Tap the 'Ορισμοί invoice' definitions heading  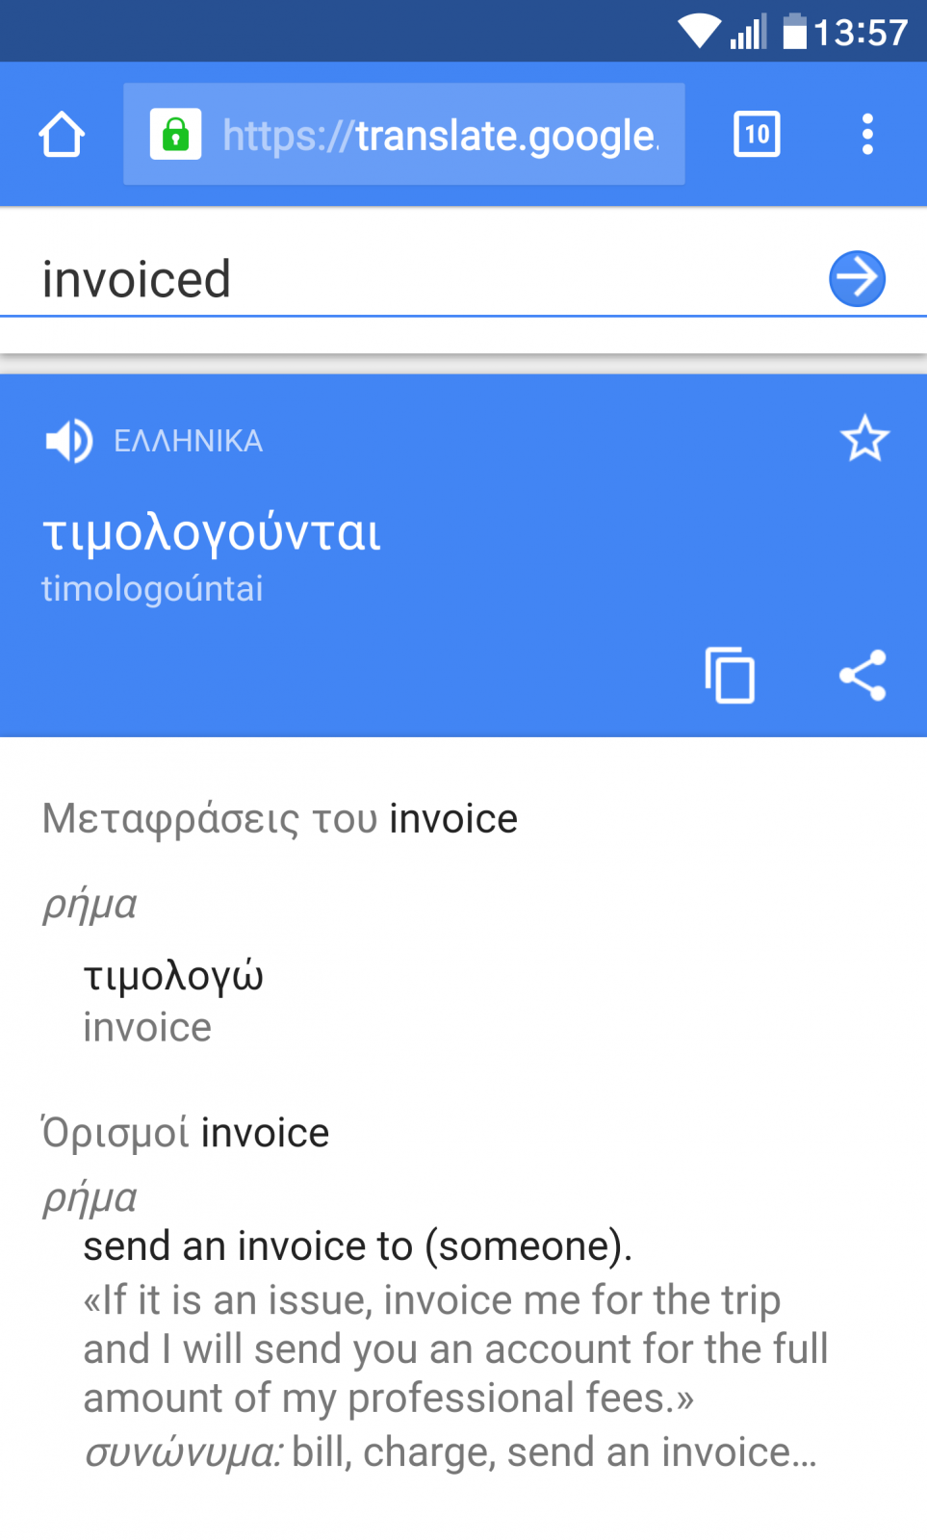pyautogui.click(x=186, y=1132)
